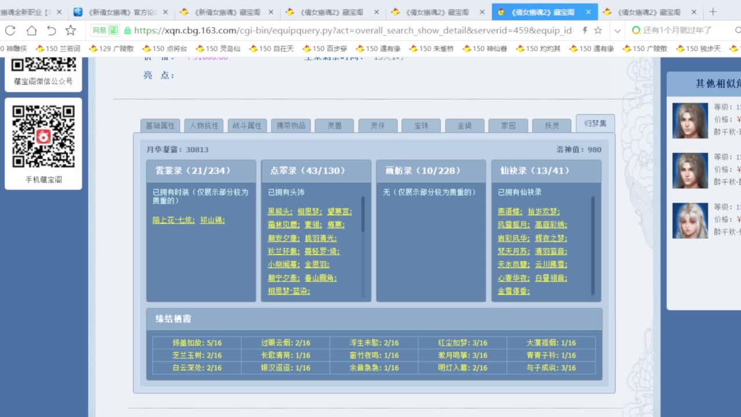Click the 手机藏宝阁 QR code image
Image resolution: width=741 pixels, height=417 pixels.
pos(43,137)
